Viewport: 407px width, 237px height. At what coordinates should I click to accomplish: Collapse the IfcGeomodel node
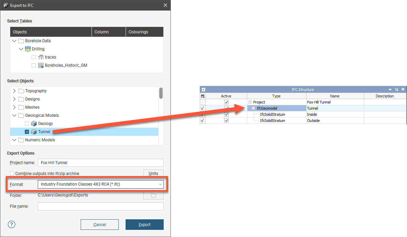(x=253, y=108)
